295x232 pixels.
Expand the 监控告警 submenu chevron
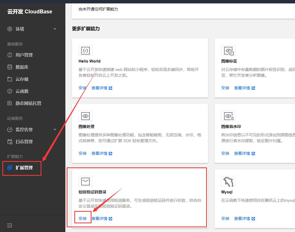(x=55, y=129)
